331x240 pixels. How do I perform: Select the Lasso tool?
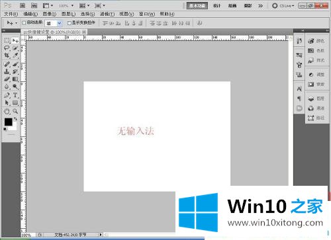click(x=7, y=48)
